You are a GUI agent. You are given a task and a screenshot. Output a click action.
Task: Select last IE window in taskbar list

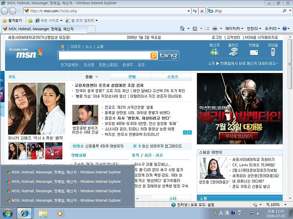(67, 200)
